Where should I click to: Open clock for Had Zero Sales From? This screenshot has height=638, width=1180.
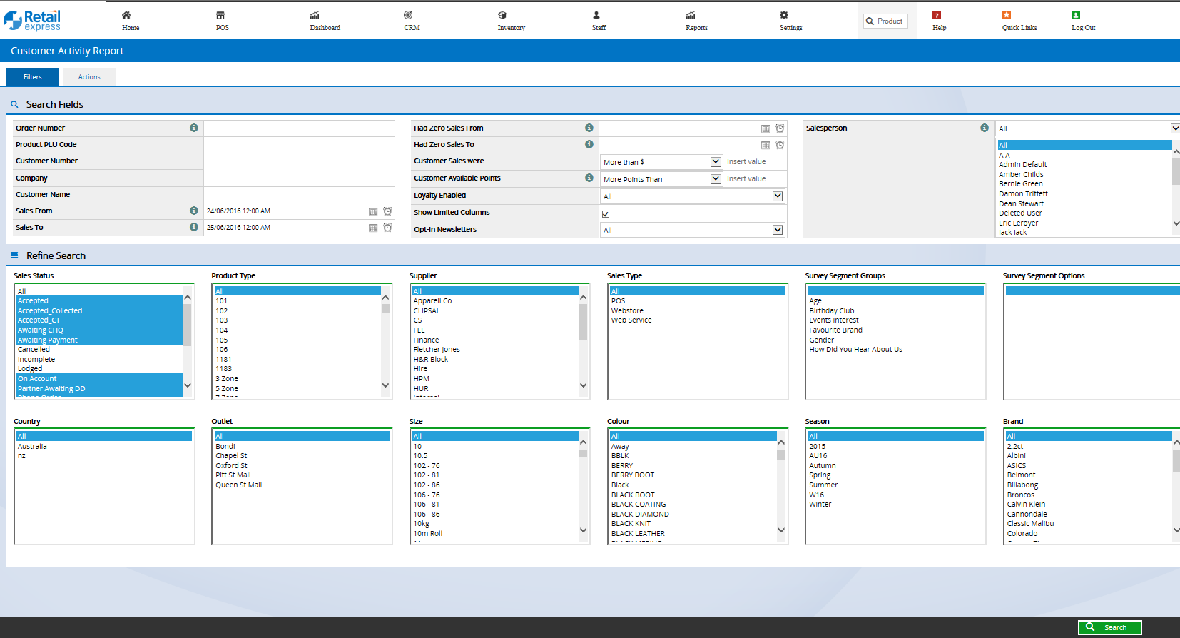click(x=780, y=128)
